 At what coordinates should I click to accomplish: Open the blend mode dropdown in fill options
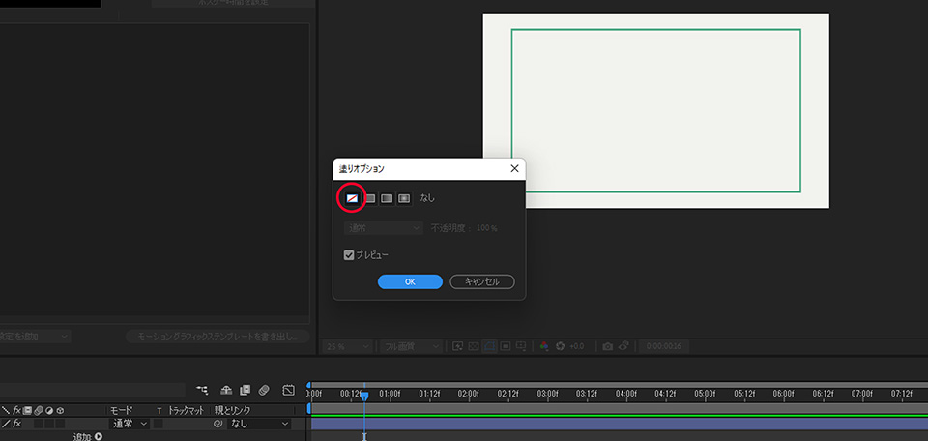[x=384, y=228]
